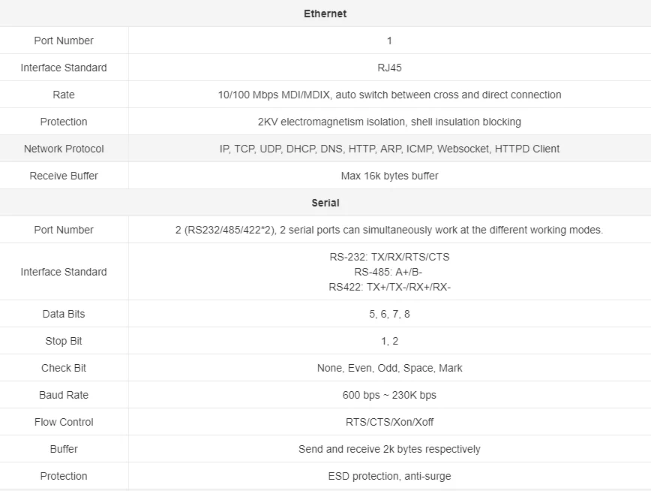Click the RS232/485/422 serial port number text
The width and height of the screenshot is (651, 491).
tap(389, 230)
